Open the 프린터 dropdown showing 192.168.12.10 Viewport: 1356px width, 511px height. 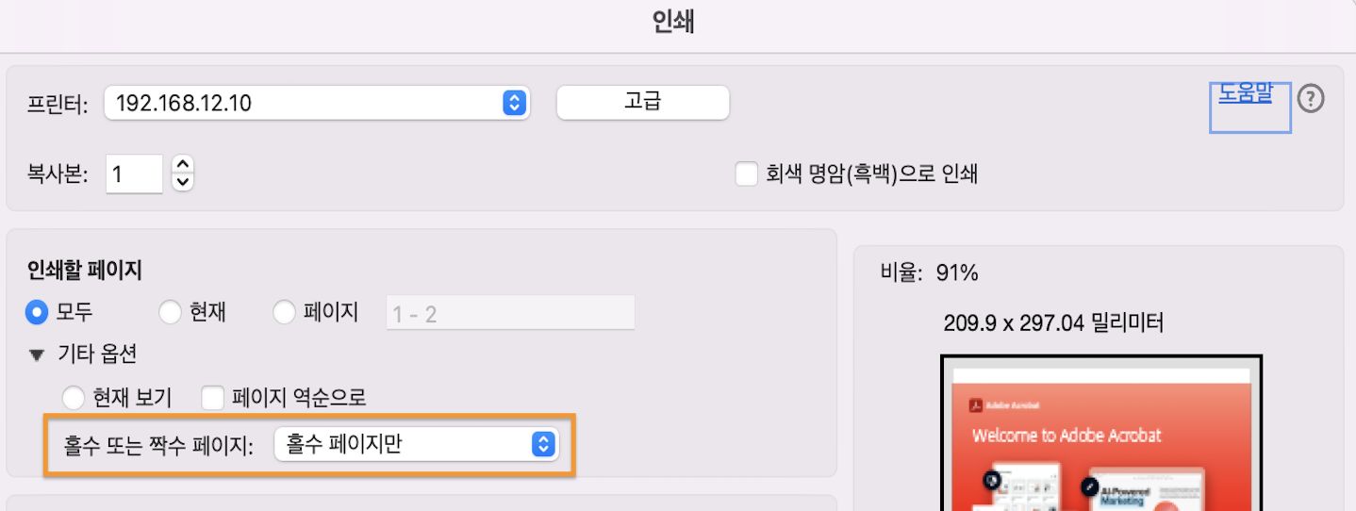(x=317, y=103)
